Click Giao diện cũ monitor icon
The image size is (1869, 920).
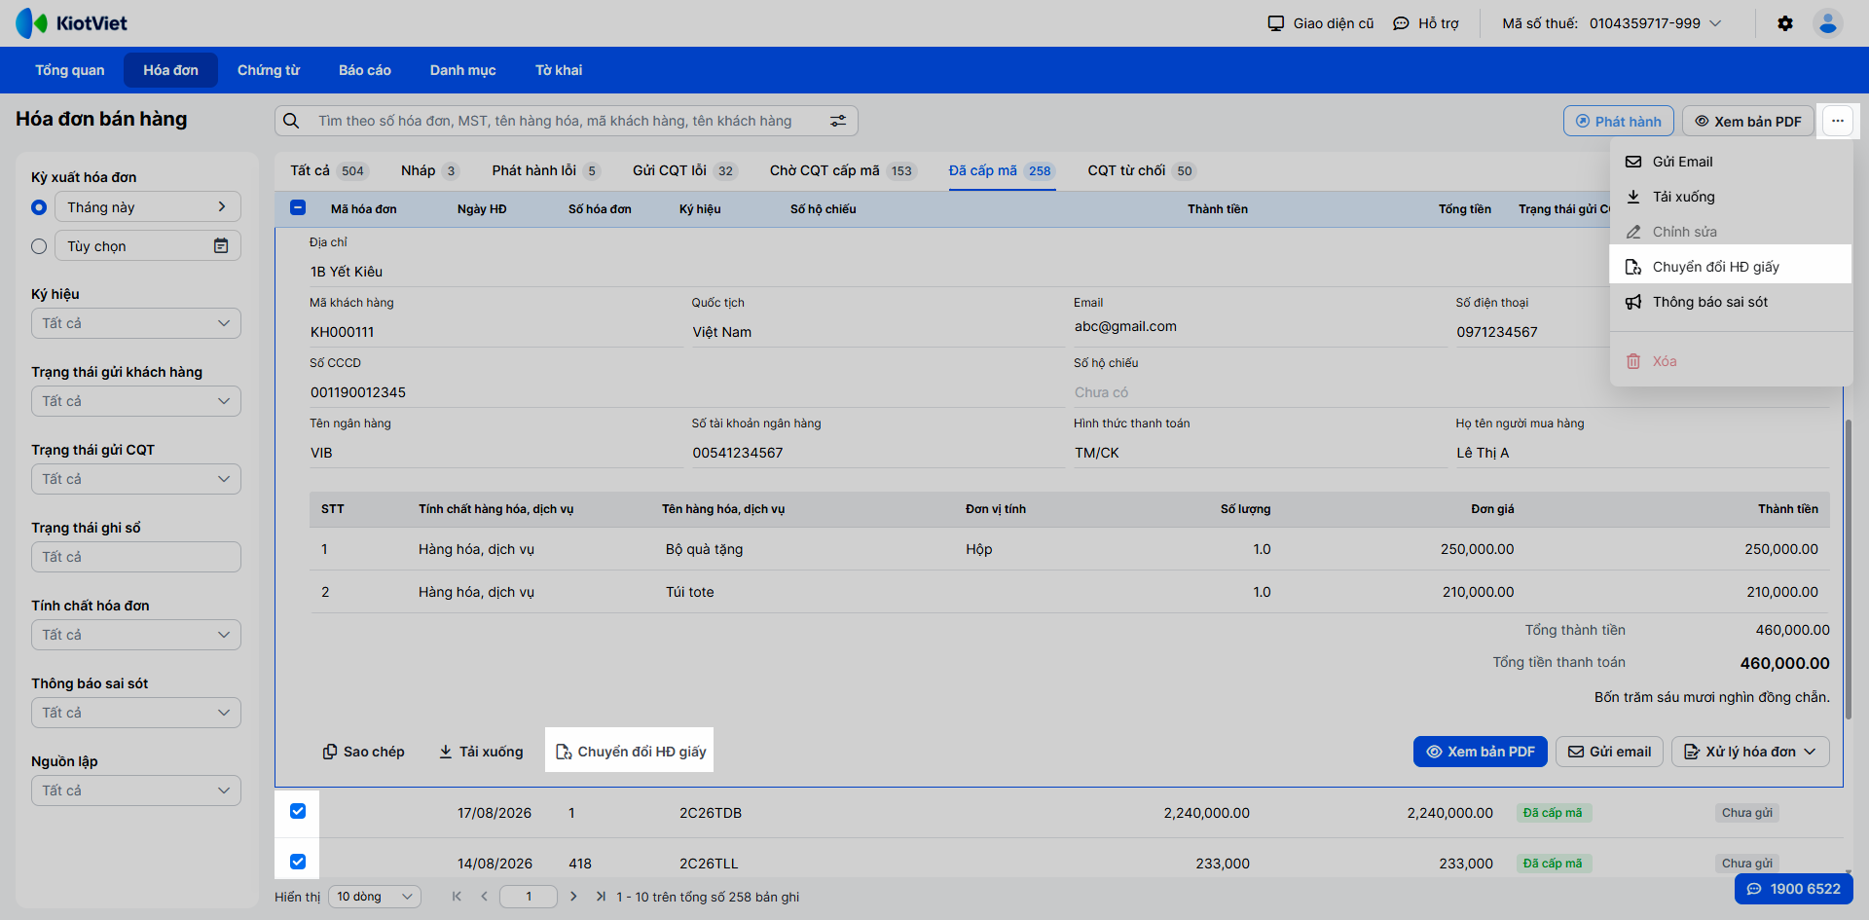[x=1276, y=23]
